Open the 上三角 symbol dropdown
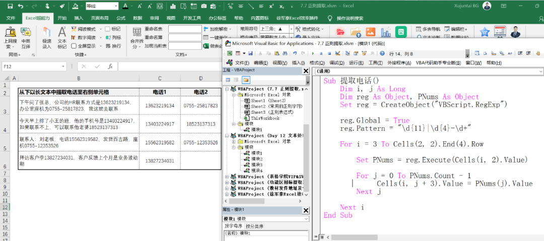544x241 pixels. coord(291,29)
